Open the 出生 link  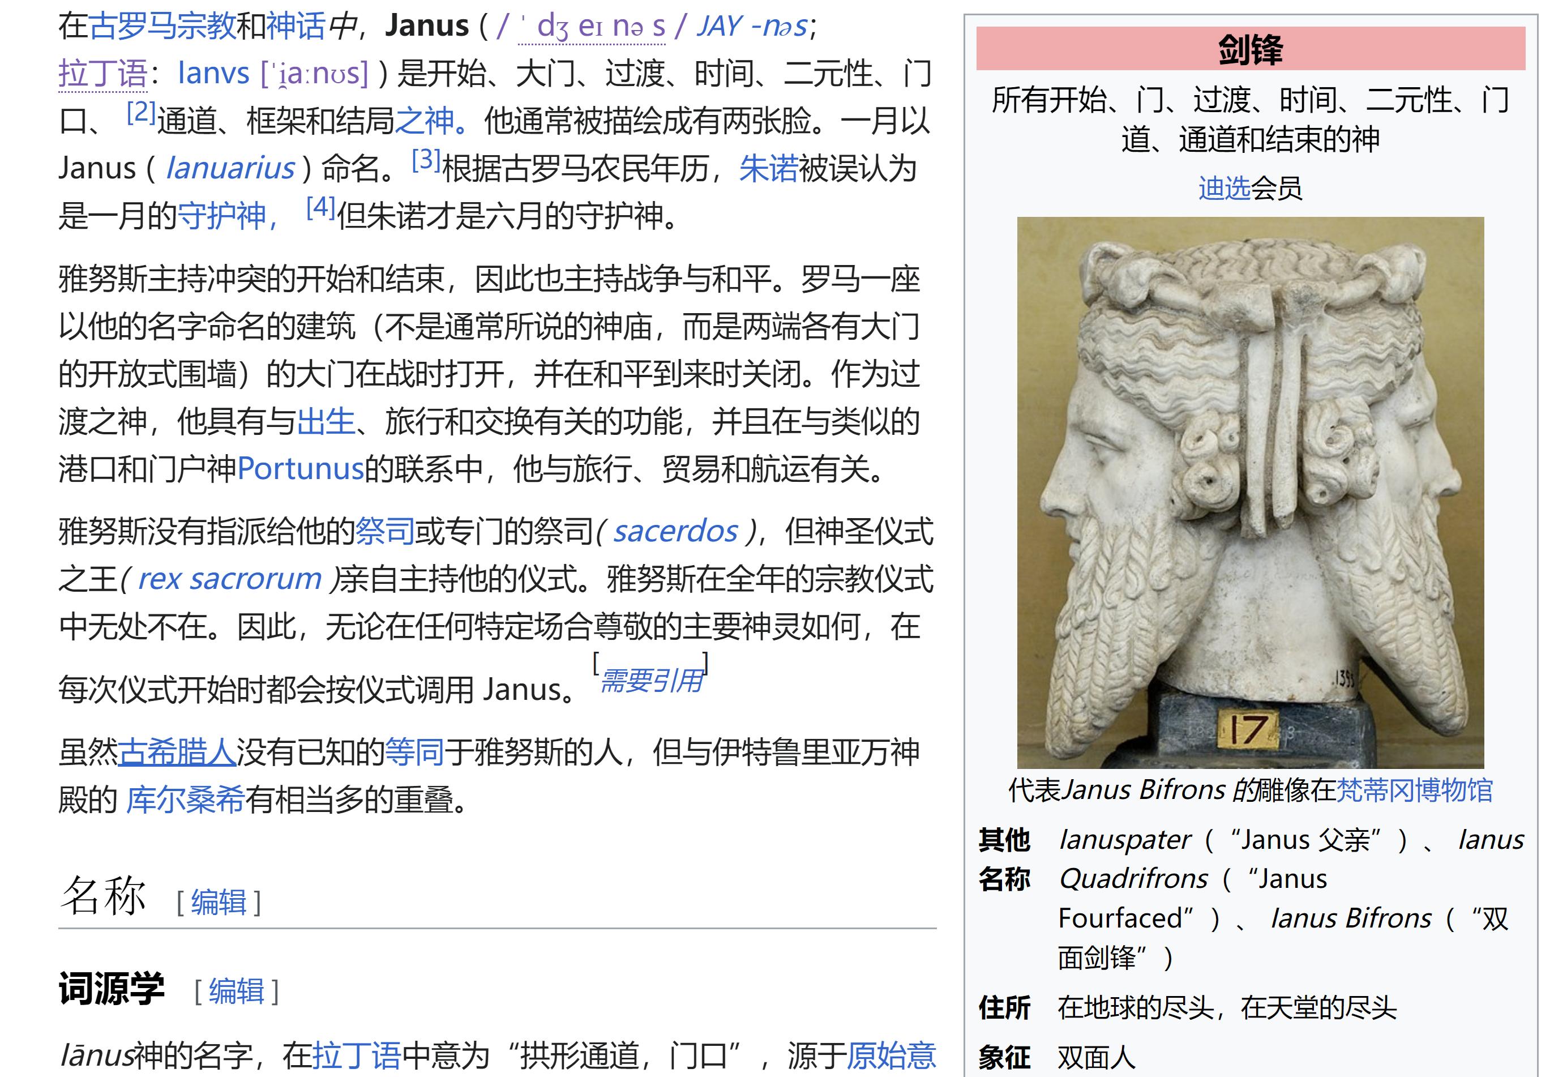pyautogui.click(x=326, y=422)
